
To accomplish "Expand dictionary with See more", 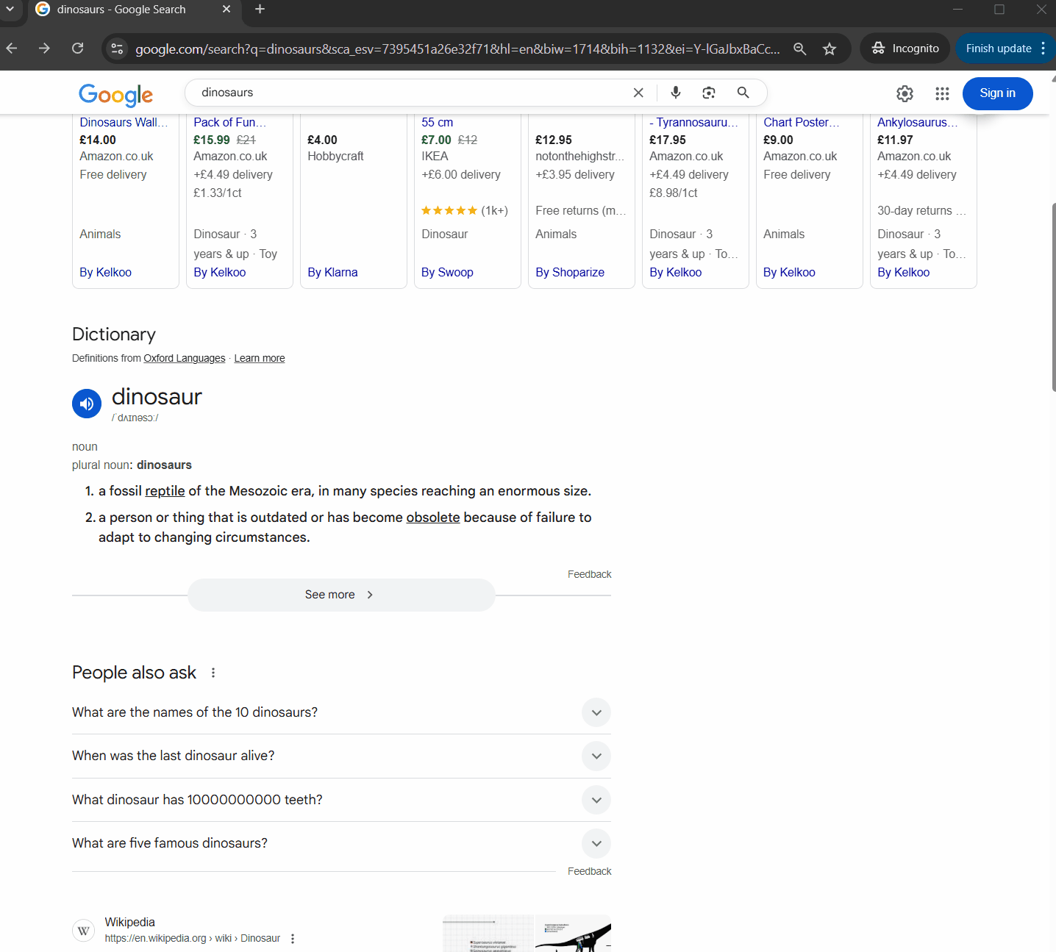I will pos(340,595).
